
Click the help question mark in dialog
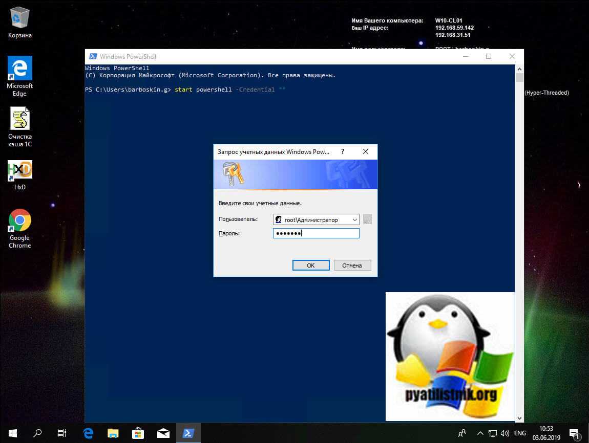click(343, 152)
